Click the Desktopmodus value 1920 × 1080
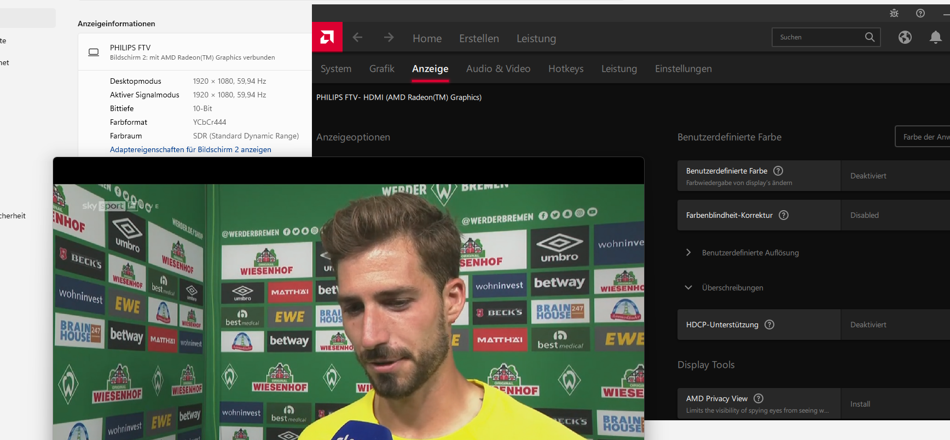Image resolution: width=950 pixels, height=440 pixels. click(x=229, y=81)
